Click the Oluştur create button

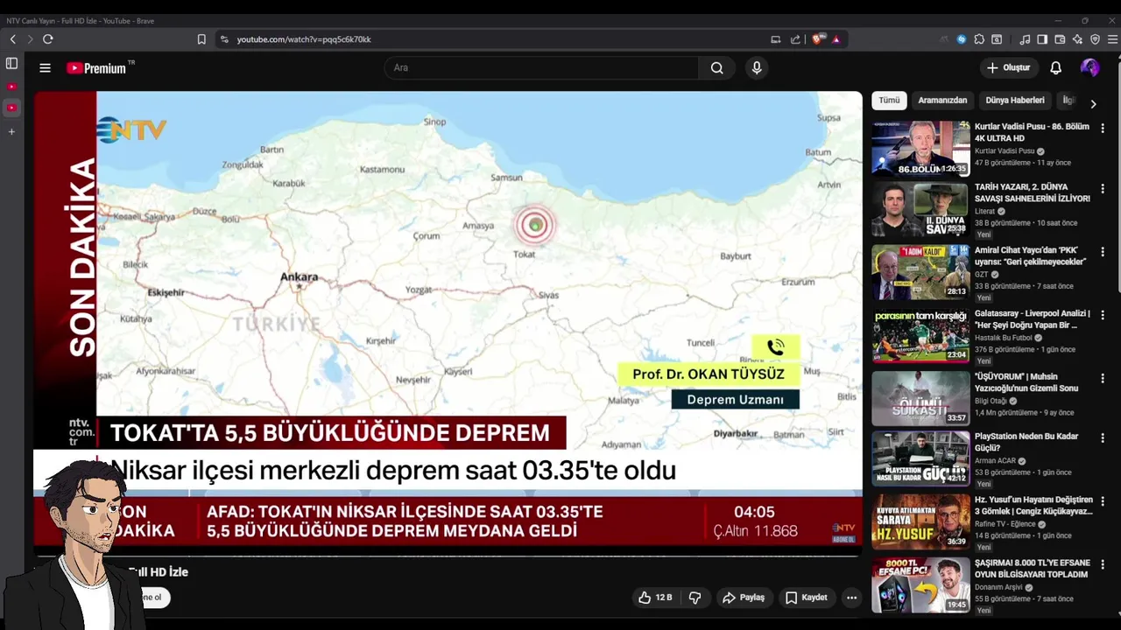coord(1009,67)
